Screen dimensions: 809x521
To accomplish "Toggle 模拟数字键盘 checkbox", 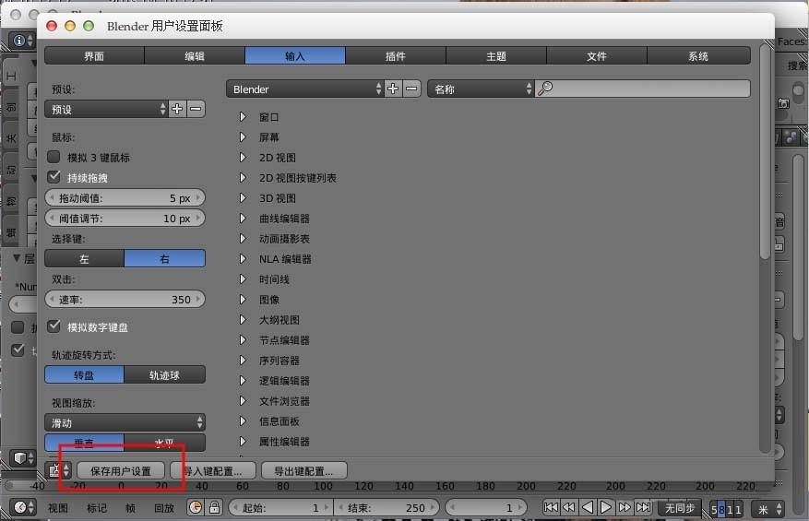I will pyautogui.click(x=54, y=326).
